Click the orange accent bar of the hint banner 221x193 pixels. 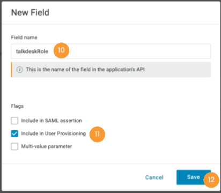point(12,70)
